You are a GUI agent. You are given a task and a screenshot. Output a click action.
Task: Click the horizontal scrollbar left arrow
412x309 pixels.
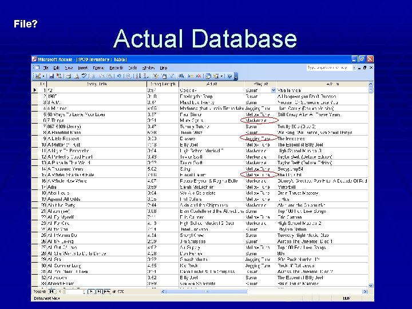[163, 291]
